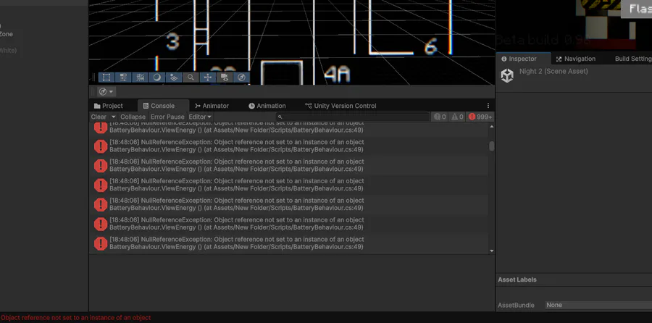
Task: Toggle error messages 999+ filter
Action: [480, 117]
